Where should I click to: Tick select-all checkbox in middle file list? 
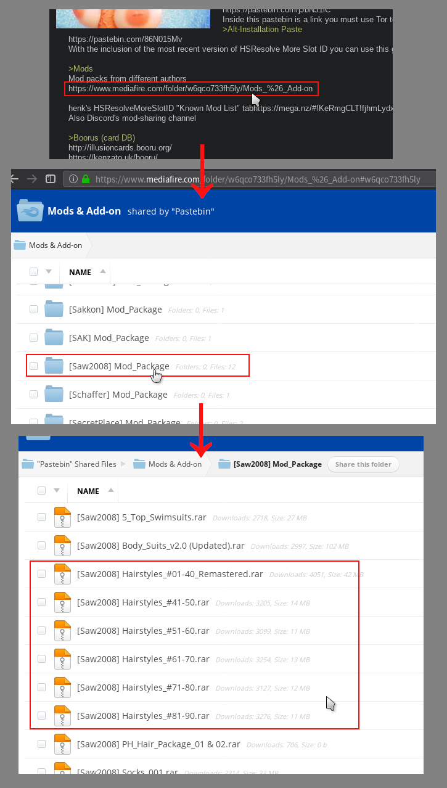point(33,272)
